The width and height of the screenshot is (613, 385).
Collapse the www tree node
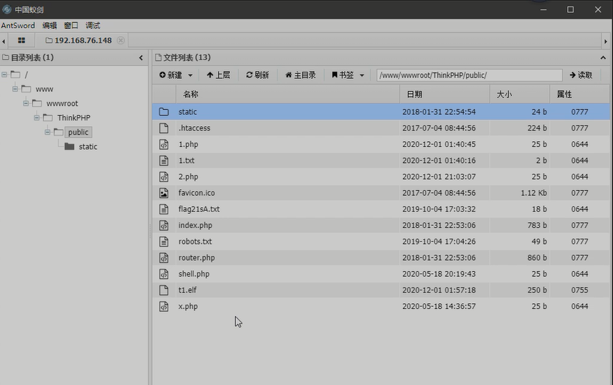[15, 89]
